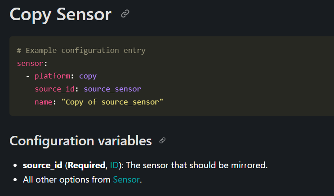Click the permalink icon beside Copy Sensor heading
Image resolution: width=334 pixels, height=196 pixels.
(125, 14)
